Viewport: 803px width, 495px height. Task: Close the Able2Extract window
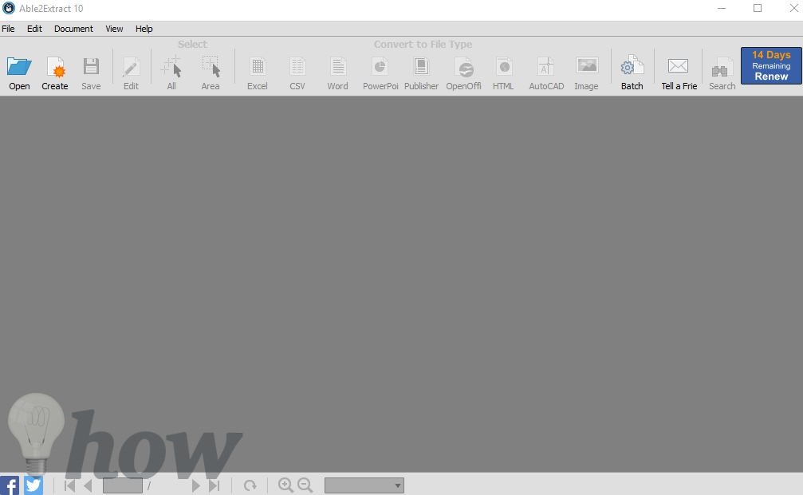point(793,8)
